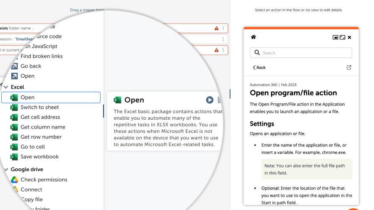
Task: Click the Search field in help panel
Action: pyautogui.click(x=301, y=52)
